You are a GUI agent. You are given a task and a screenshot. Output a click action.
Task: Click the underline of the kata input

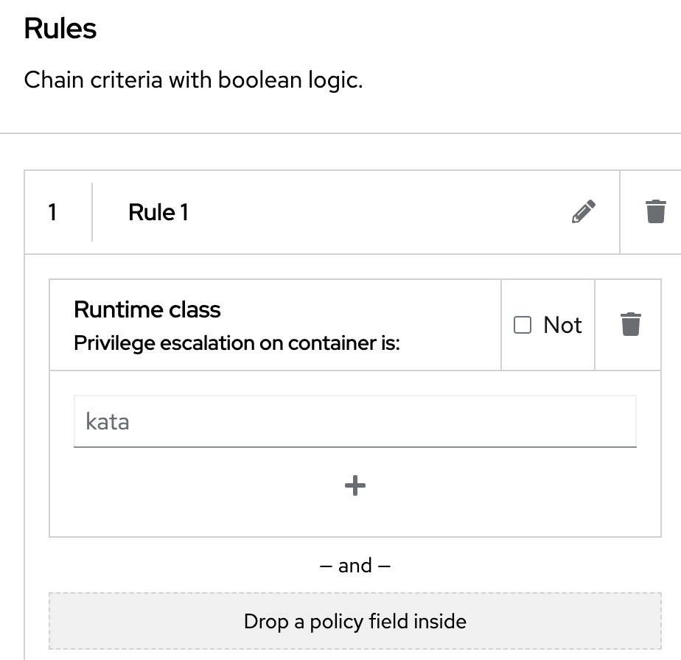click(x=355, y=446)
